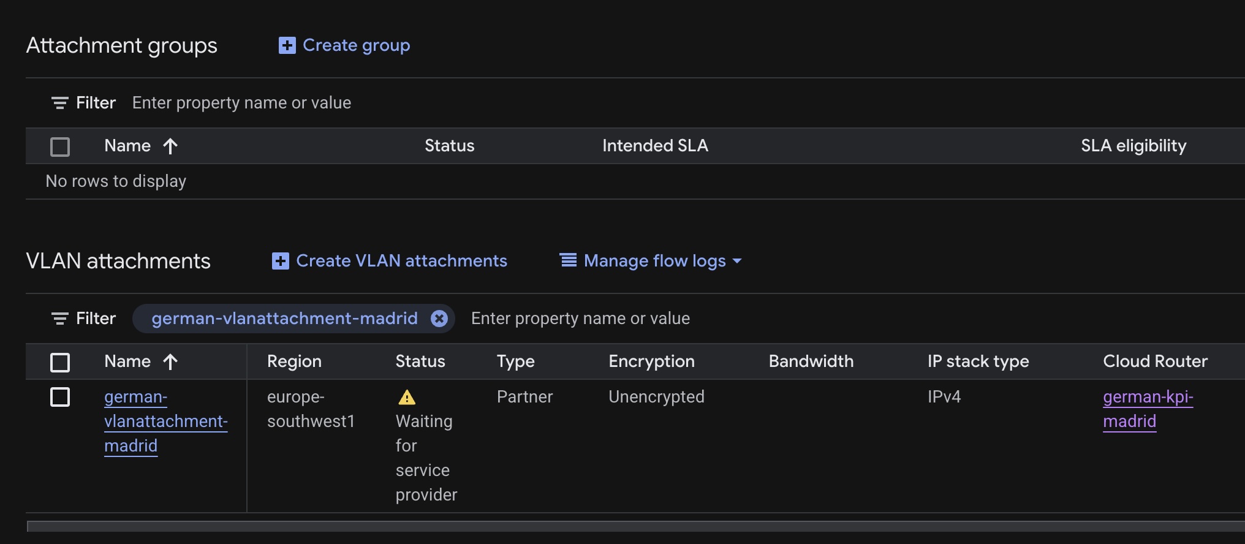Click the Encryption column header

point(652,361)
